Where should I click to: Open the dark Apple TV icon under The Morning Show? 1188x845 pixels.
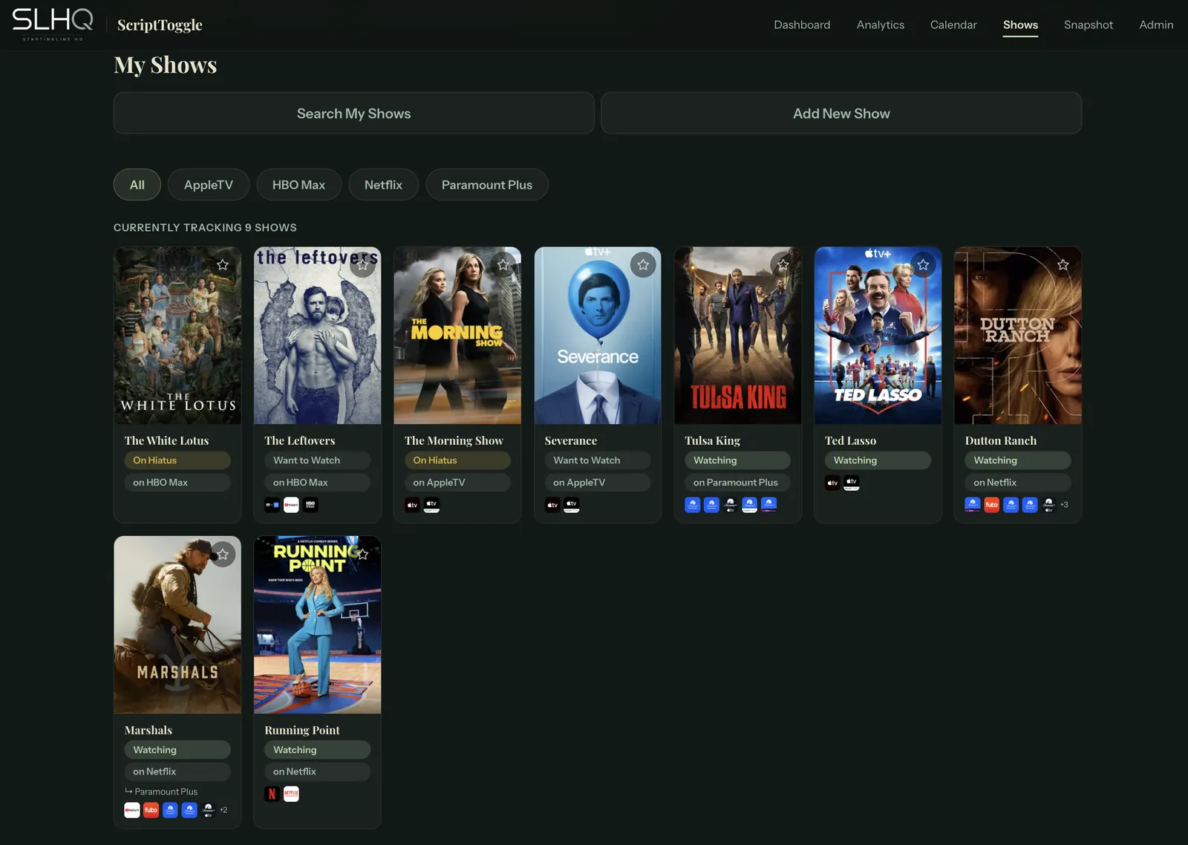(x=412, y=505)
